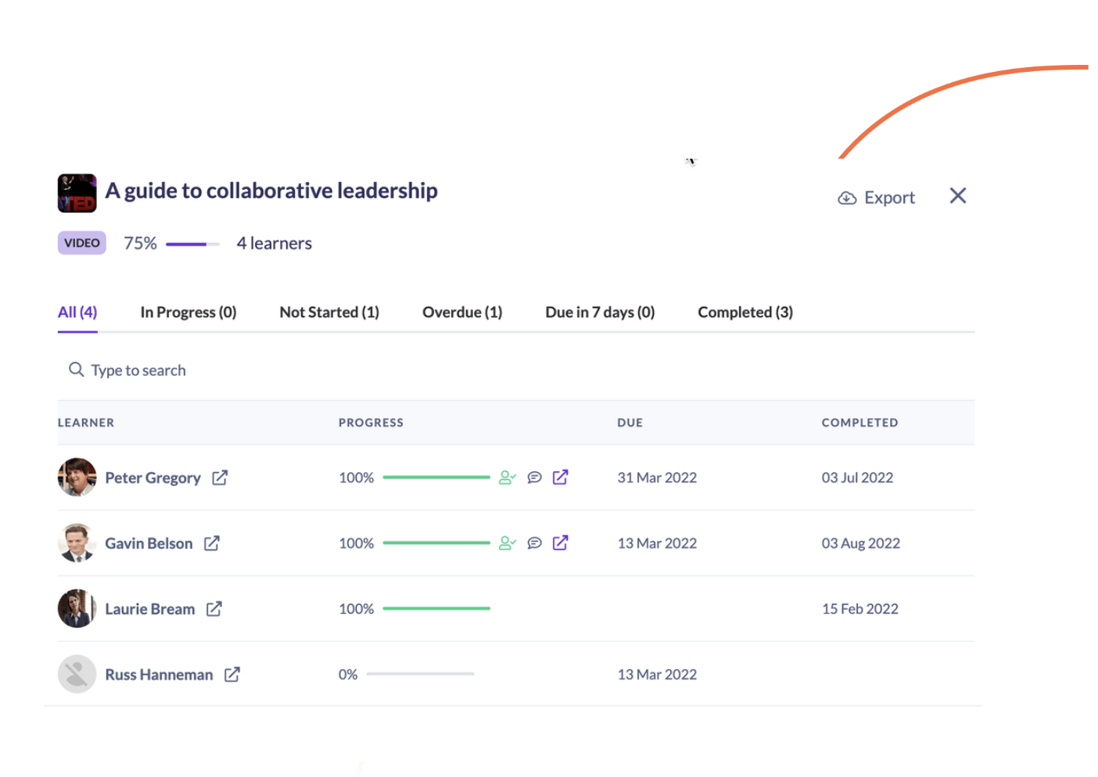Image resolution: width=1098 pixels, height=777 pixels.
Task: Select the Completed (3) tab
Action: point(745,313)
